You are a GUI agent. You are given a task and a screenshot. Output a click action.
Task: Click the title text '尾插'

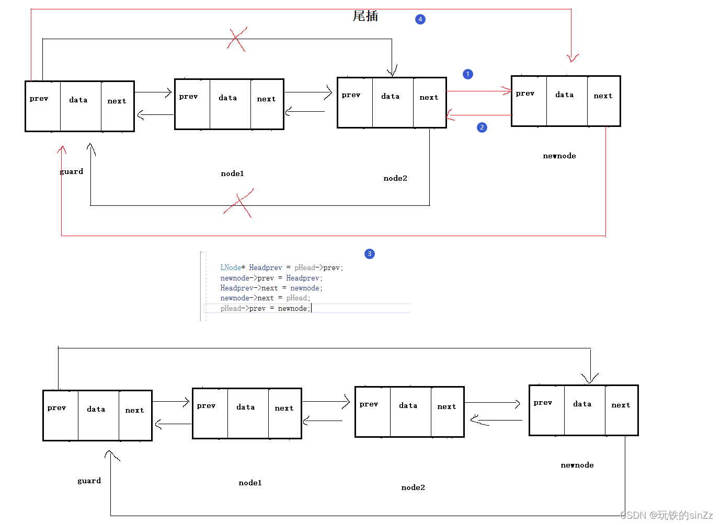[x=365, y=16]
